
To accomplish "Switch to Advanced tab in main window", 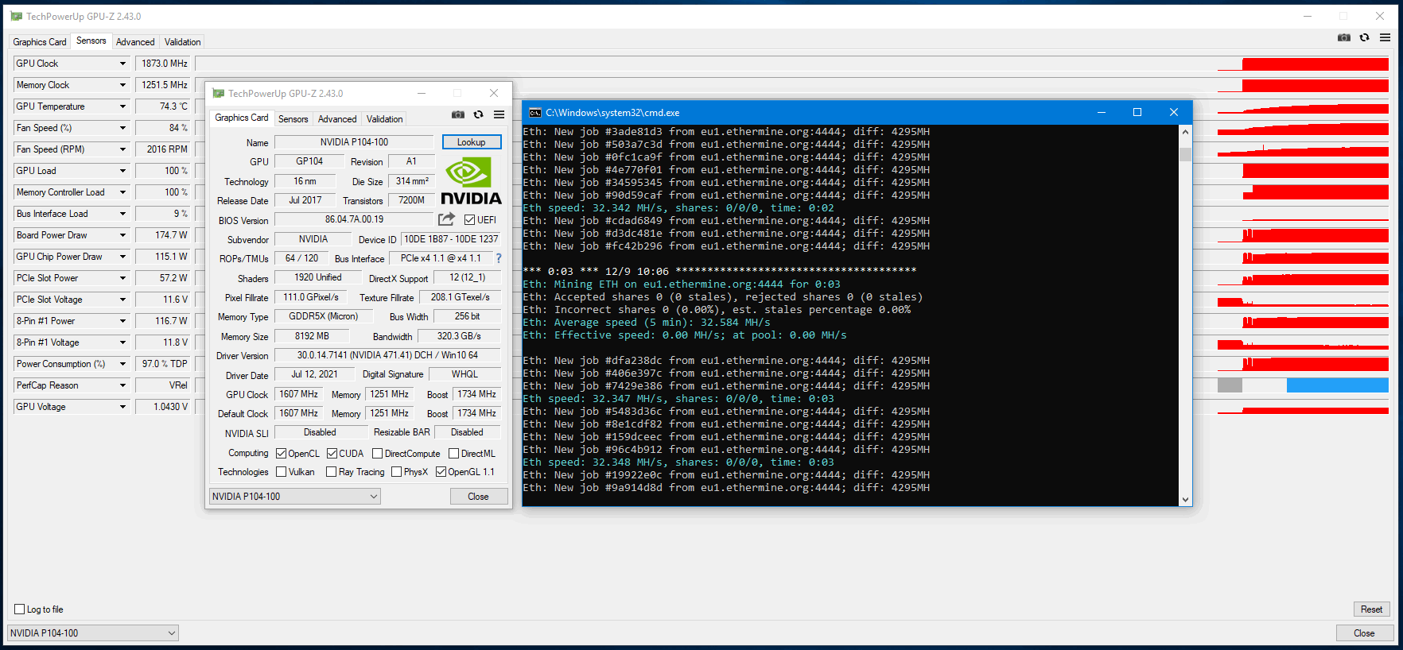I will [135, 42].
